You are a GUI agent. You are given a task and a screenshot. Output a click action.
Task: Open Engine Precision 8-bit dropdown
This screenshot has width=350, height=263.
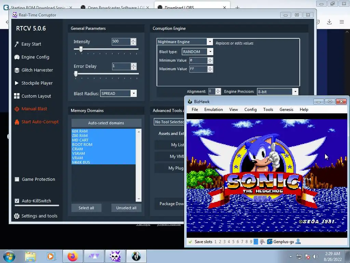[x=295, y=91]
